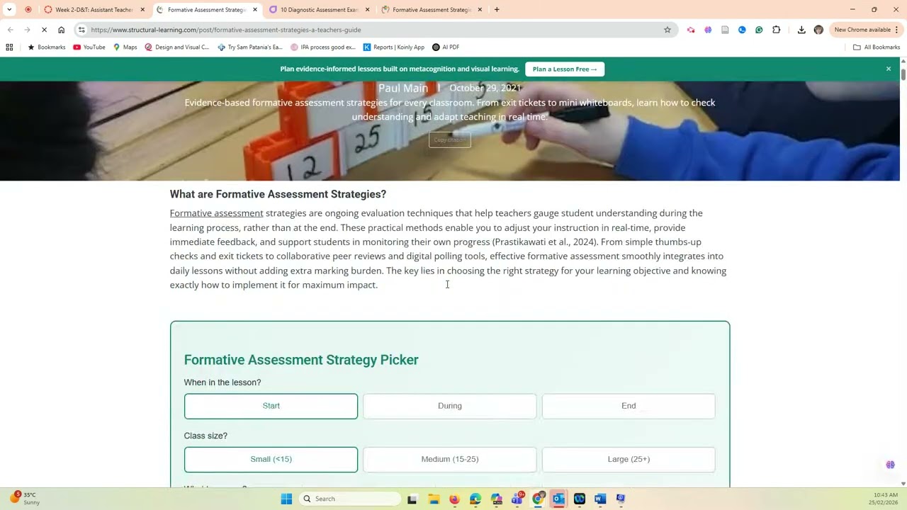Image resolution: width=907 pixels, height=510 pixels.
Task: Open the tab search dropdown arrow
Action: [x=9, y=10]
